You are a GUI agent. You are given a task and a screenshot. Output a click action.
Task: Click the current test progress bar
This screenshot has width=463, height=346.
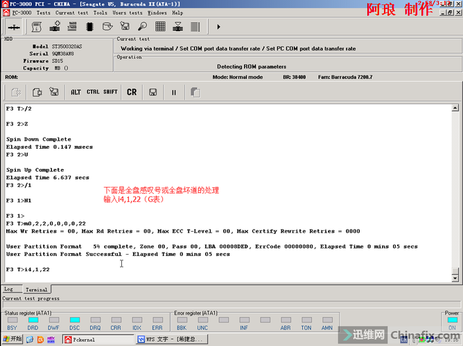[x=232, y=304]
